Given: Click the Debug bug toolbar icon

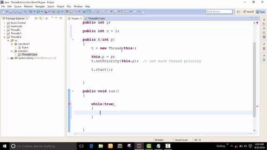Looking at the screenshot, I should 30,12.
